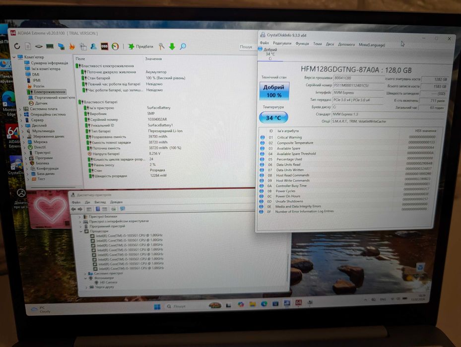Click the Версія прошивки firmware field

(x=358, y=78)
